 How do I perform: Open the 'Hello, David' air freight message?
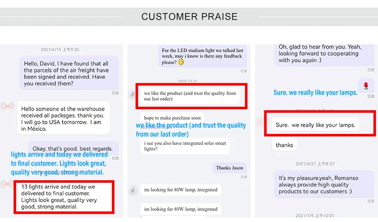tap(69, 72)
